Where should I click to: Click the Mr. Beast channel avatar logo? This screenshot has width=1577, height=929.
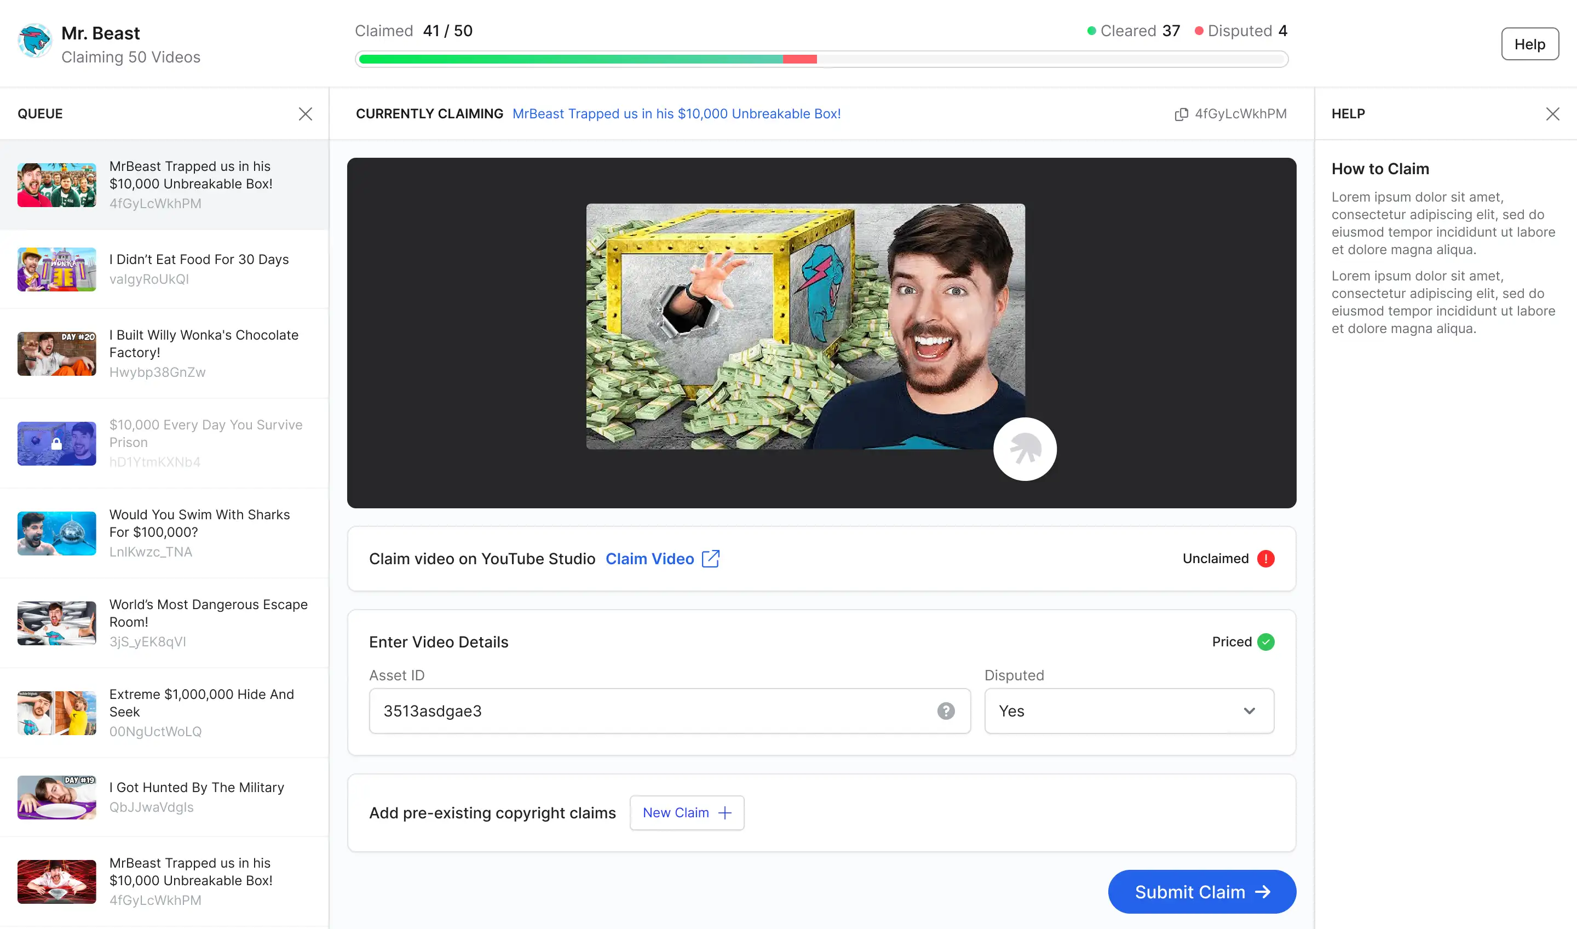click(x=34, y=41)
